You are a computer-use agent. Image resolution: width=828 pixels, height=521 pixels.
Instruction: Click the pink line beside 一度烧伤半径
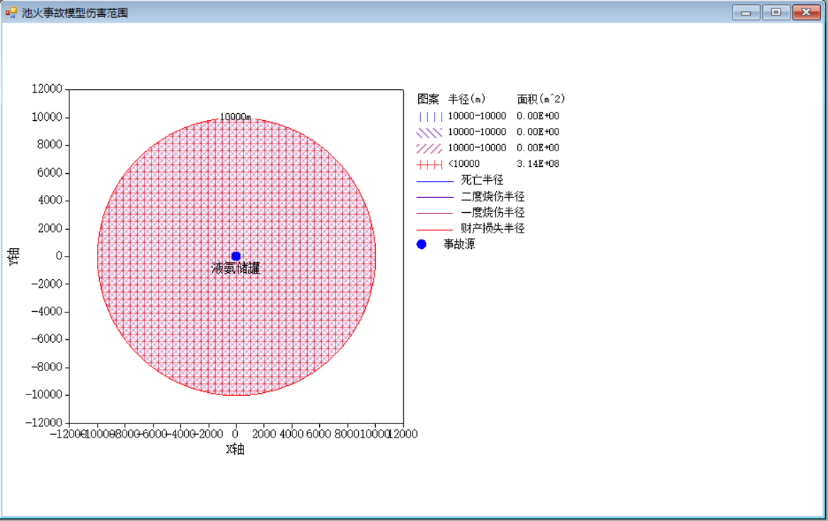[x=435, y=213]
